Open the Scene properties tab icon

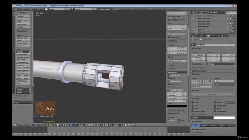203,36
